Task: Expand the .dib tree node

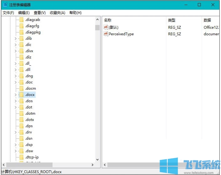Action: [16, 38]
